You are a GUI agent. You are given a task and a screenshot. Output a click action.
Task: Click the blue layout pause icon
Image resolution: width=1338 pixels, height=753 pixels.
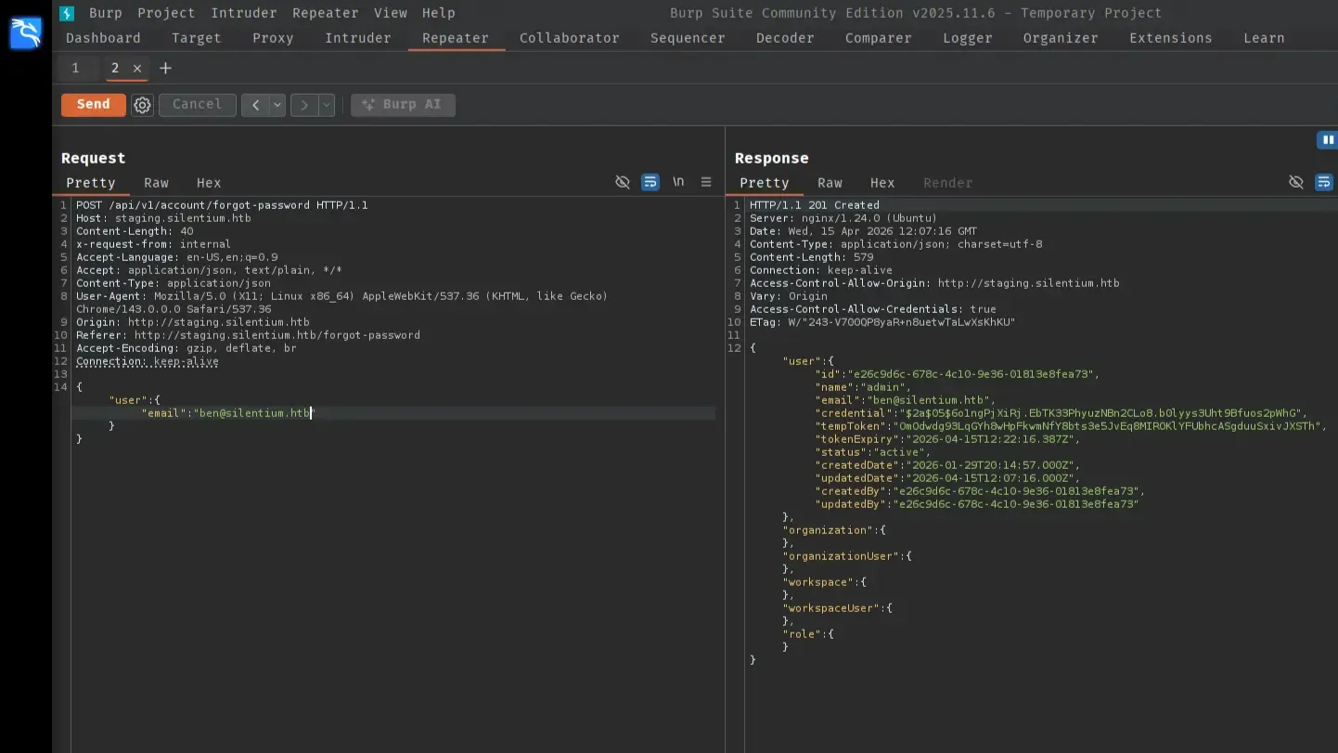coord(1328,140)
